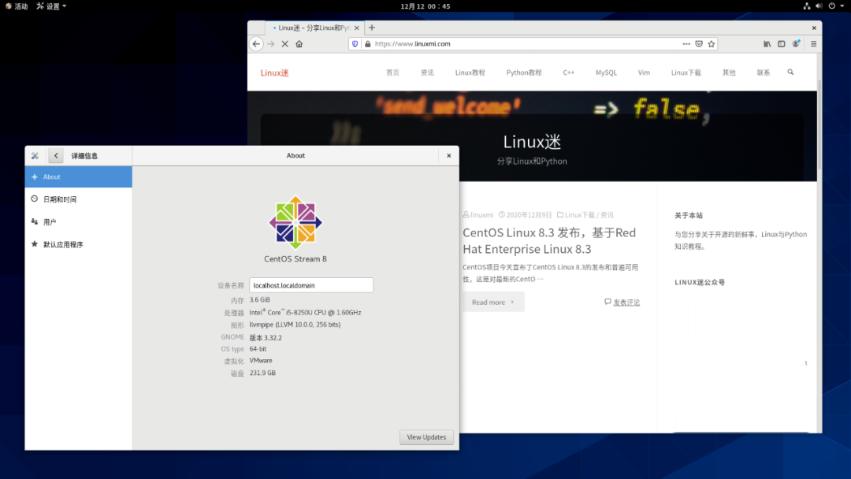The height and width of the screenshot is (479, 851).
Task: Open Linux下载 nav item
Action: tap(686, 72)
